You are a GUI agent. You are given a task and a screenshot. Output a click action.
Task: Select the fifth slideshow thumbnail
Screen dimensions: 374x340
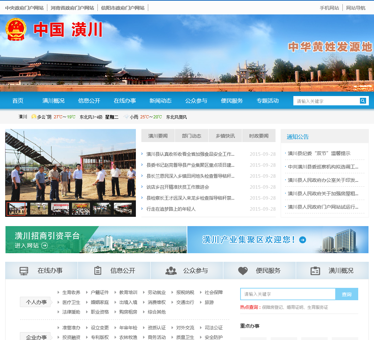[x=102, y=209]
